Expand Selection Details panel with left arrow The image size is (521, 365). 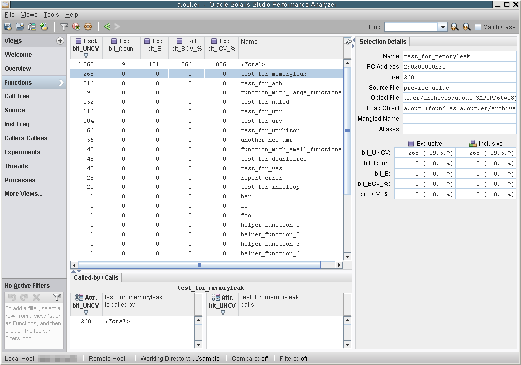pyautogui.click(x=353, y=40)
